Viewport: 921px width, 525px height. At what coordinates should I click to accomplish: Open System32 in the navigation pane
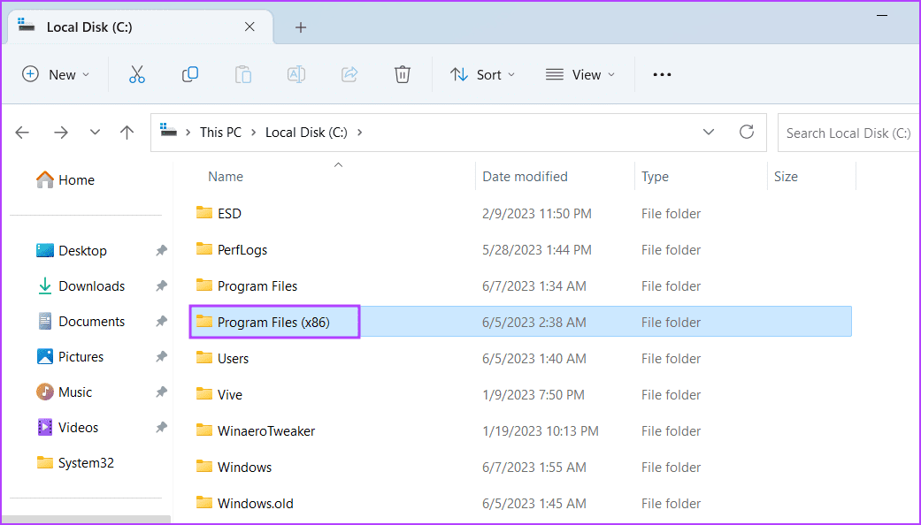click(75, 463)
